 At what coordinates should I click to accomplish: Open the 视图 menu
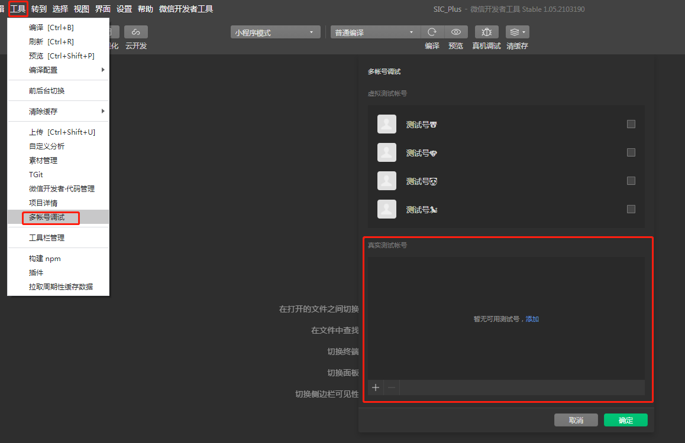click(81, 9)
